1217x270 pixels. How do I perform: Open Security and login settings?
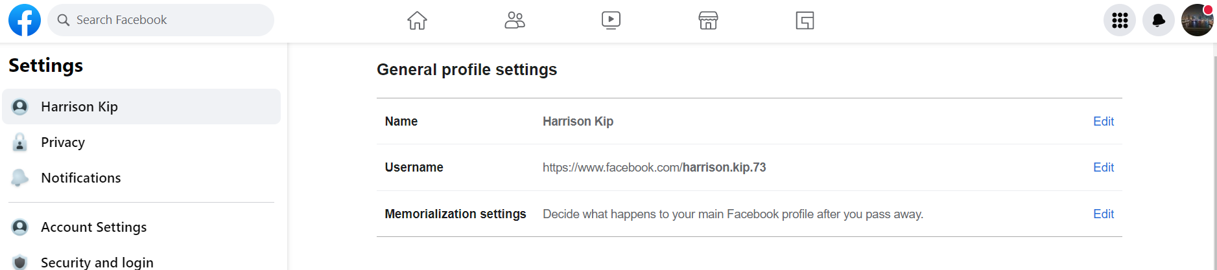point(97,262)
